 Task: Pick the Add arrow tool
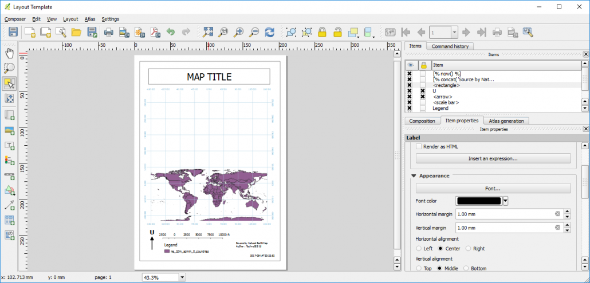(9, 205)
